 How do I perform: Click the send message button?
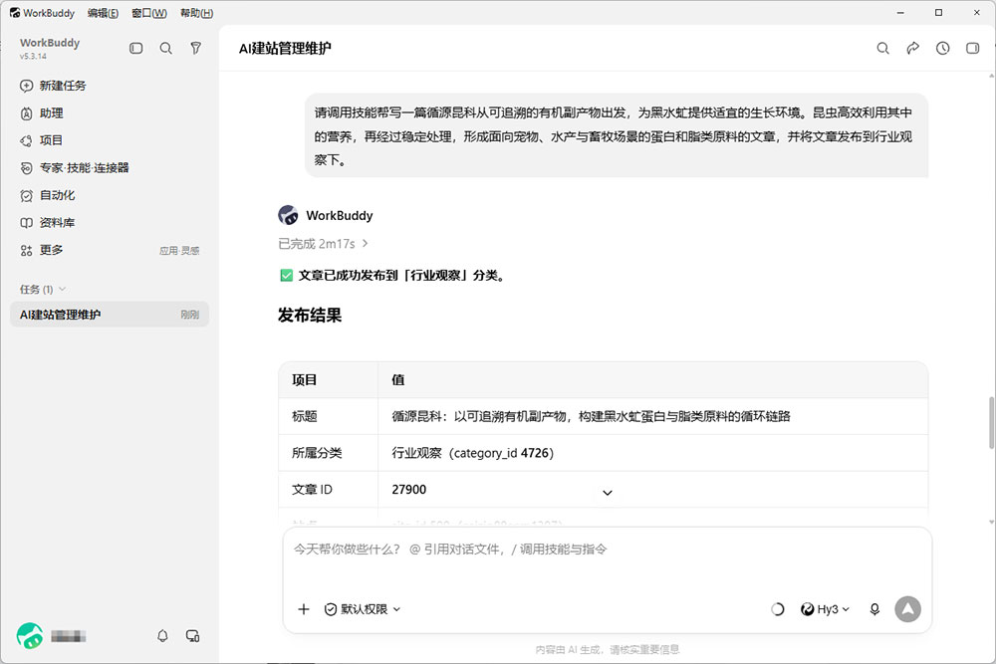907,609
